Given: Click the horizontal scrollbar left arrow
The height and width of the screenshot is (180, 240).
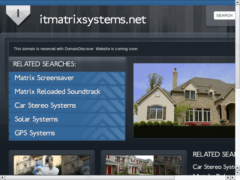Looking at the screenshot, I should (2, 177).
